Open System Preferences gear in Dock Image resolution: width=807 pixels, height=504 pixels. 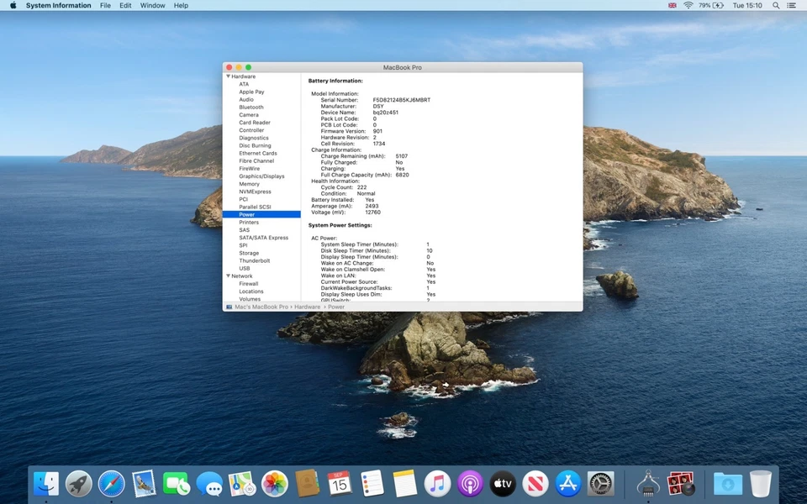600,484
